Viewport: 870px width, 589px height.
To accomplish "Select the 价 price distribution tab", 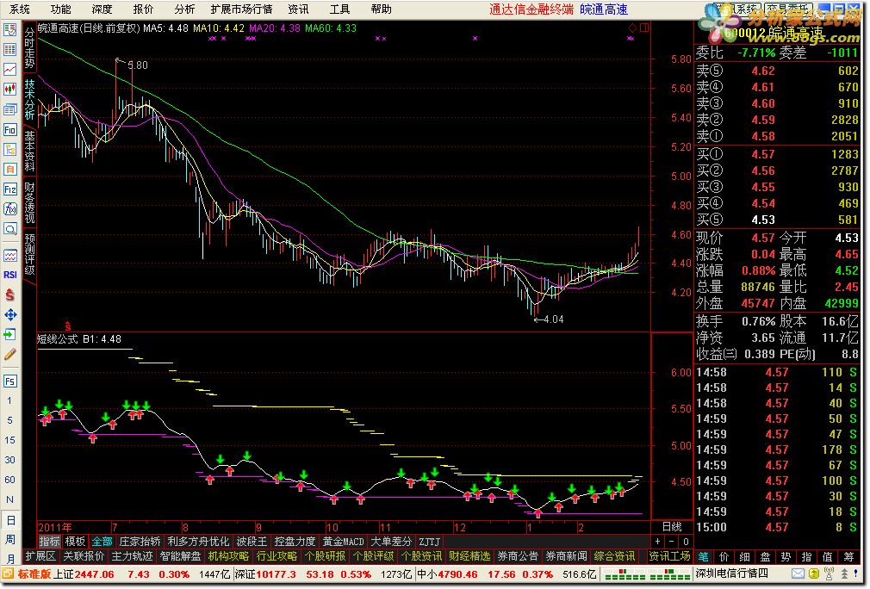I will (724, 557).
